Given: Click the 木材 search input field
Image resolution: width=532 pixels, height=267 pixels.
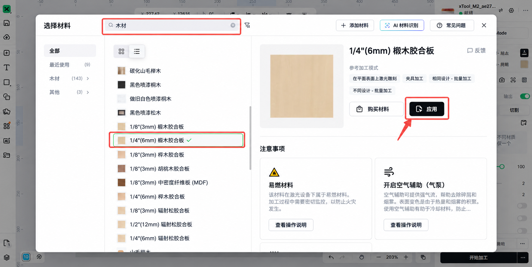Looking at the screenshot, I should click(x=171, y=25).
